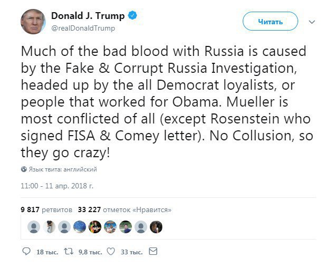The width and height of the screenshot is (334, 267).
Task: Open Donald J. Trump's profile picture
Action: (x=33, y=21)
